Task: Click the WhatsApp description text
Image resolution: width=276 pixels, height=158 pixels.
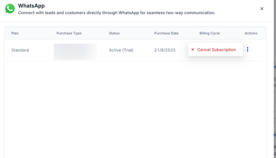Action: pyautogui.click(x=117, y=13)
